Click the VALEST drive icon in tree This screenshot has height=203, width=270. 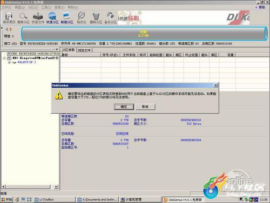14,62
